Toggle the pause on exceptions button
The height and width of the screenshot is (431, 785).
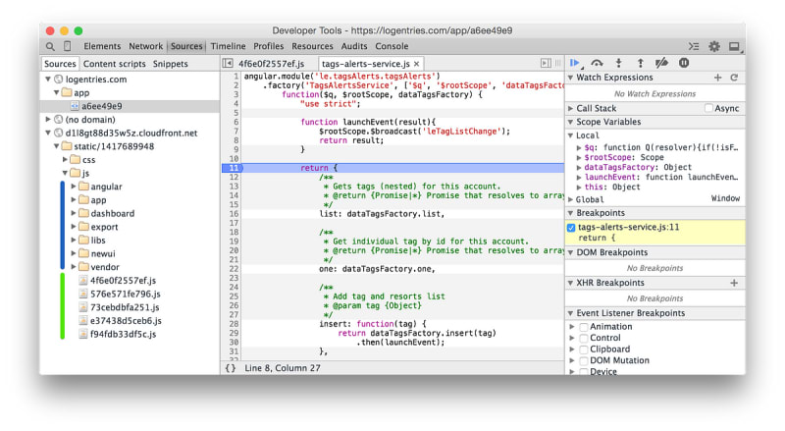pyautogui.click(x=684, y=63)
